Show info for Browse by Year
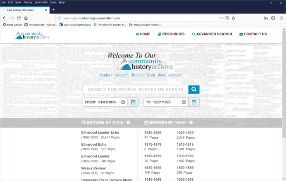Screen dimensions: 286x181 [x=191, y=122]
